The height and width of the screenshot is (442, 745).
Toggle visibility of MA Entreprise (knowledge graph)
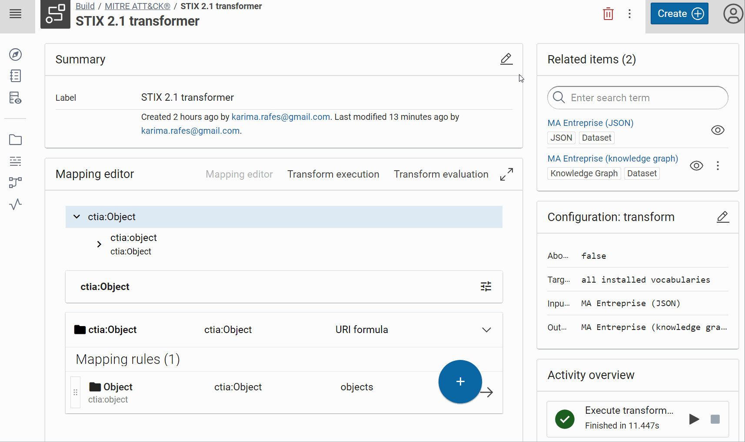(696, 166)
